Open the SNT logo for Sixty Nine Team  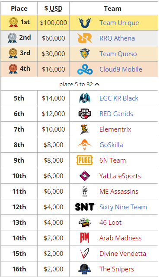[85, 207]
